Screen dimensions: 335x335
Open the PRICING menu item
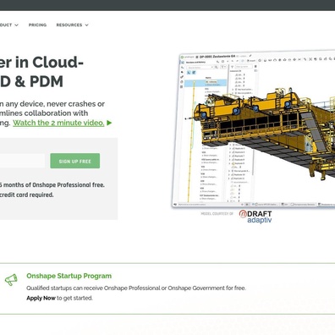37,25
